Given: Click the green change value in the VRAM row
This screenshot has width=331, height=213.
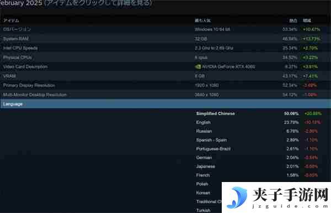Looking at the screenshot, I should click(310, 76).
